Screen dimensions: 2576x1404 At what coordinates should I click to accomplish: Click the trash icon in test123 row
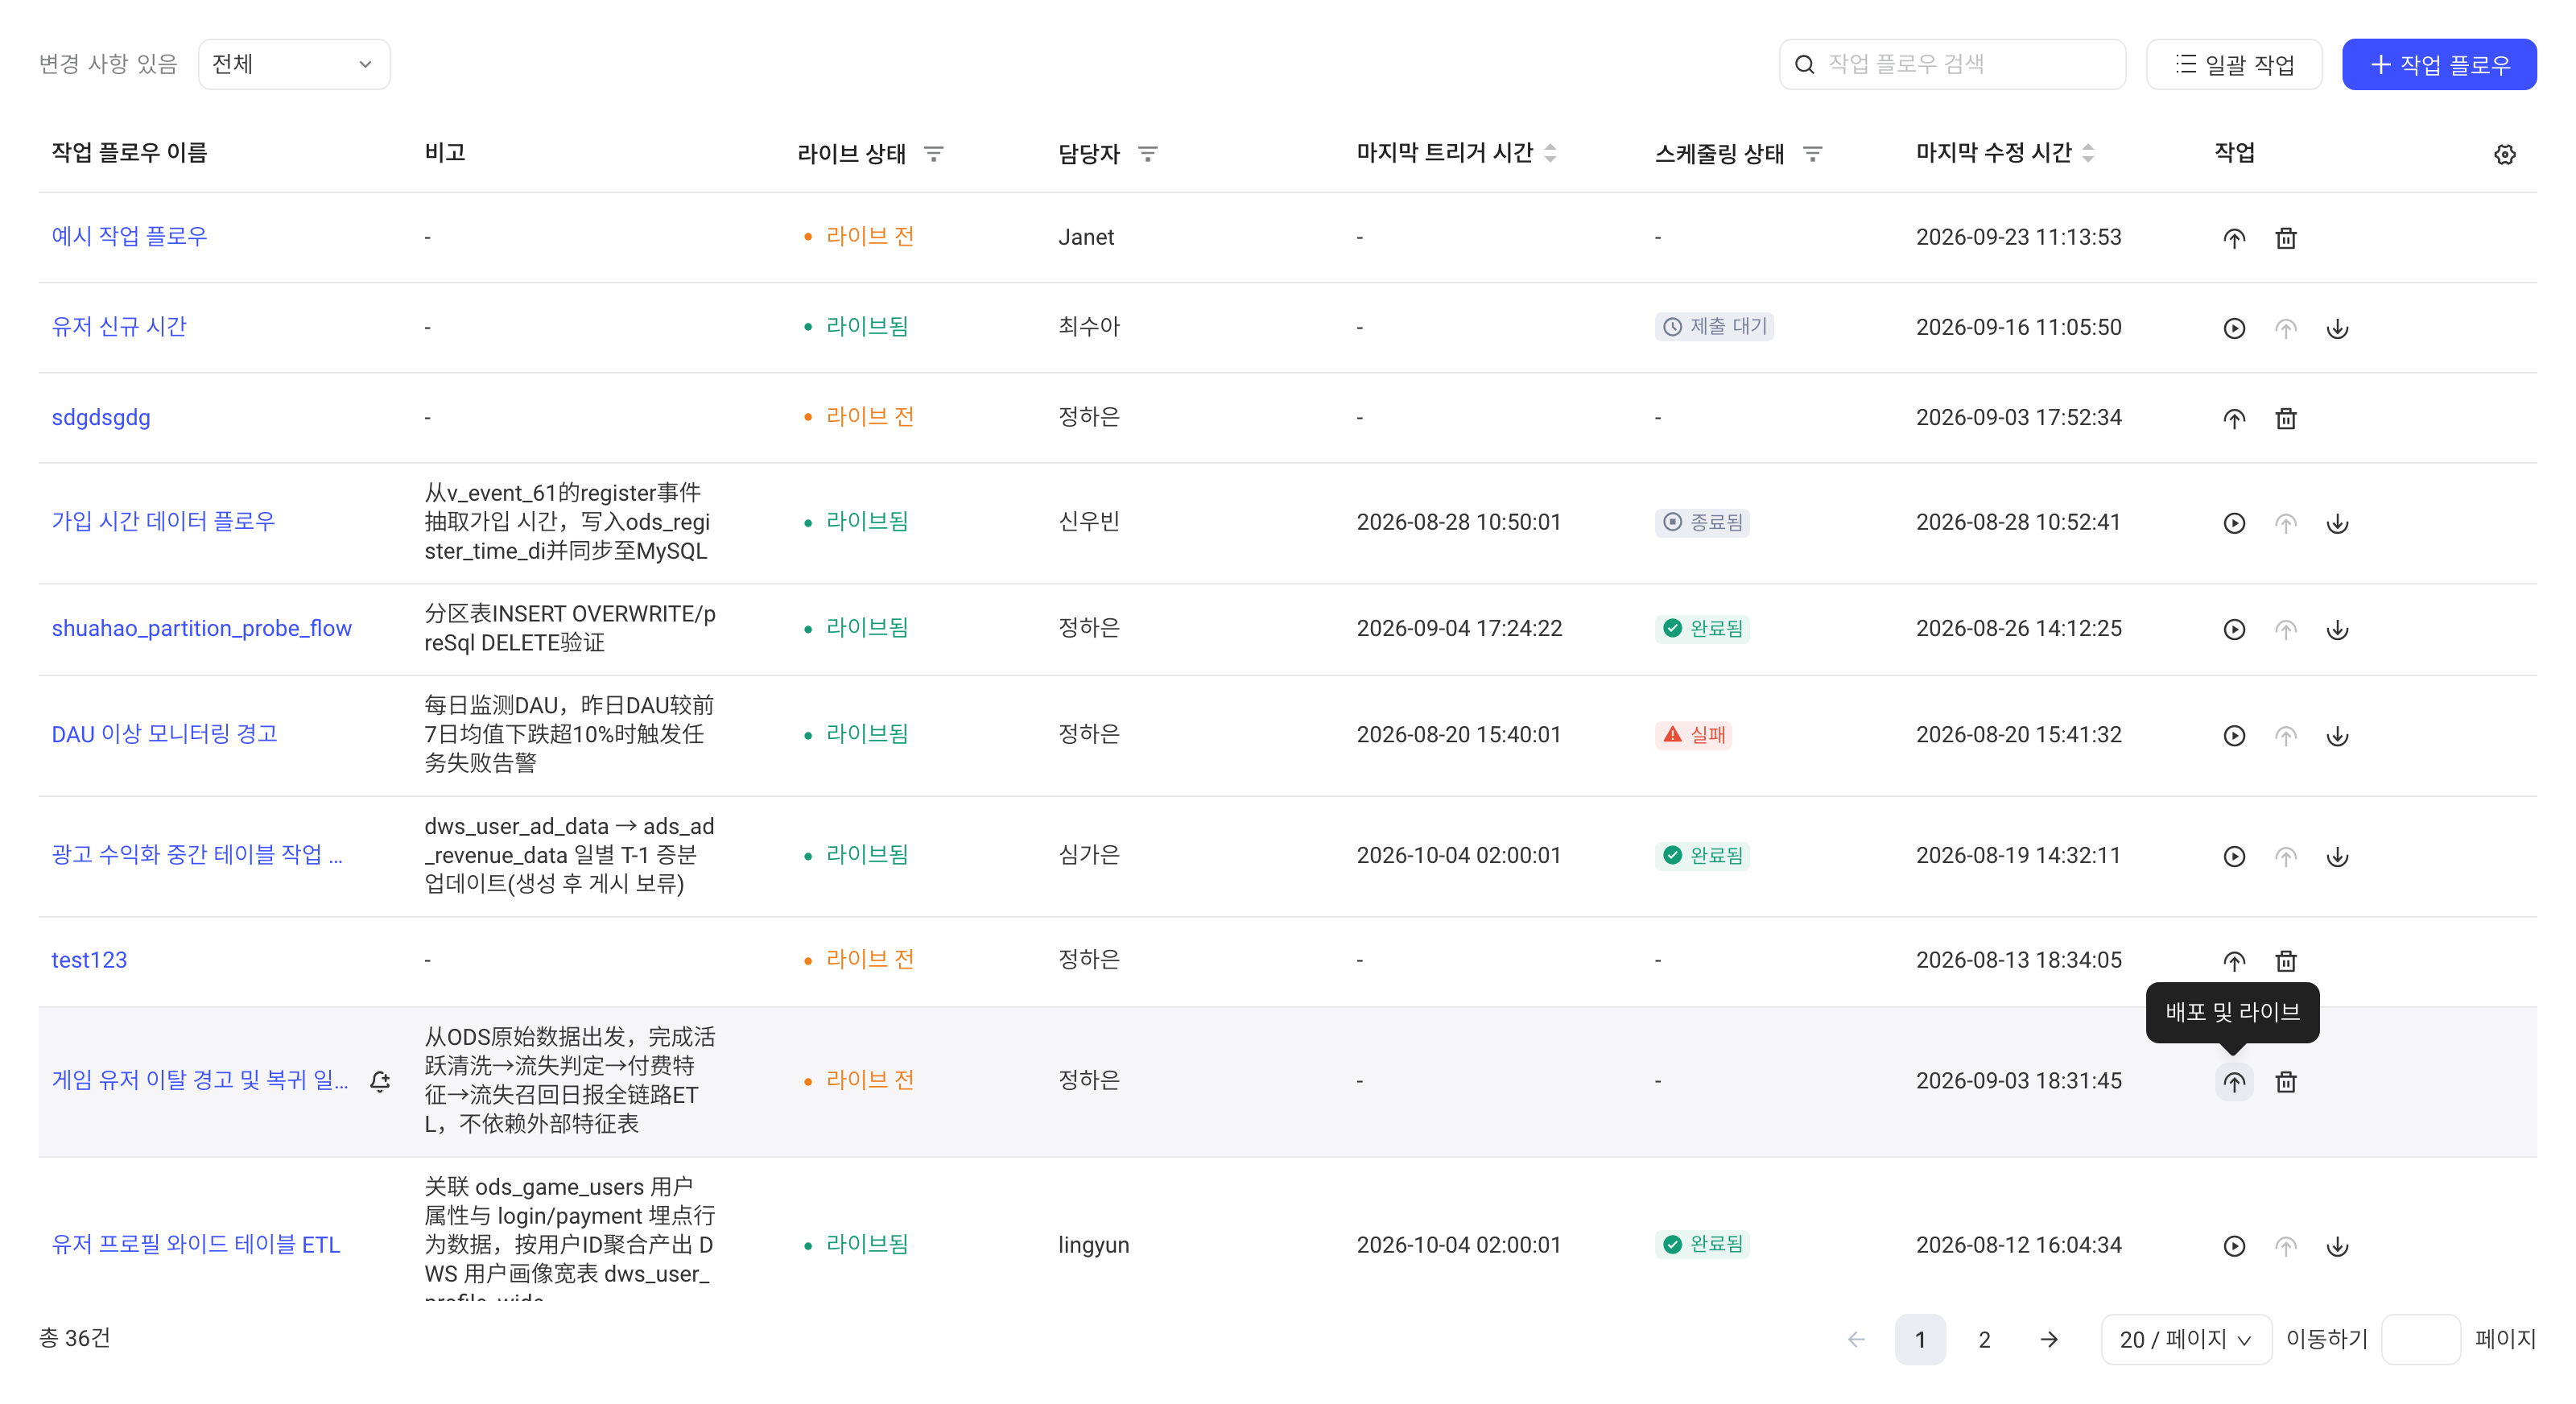tap(2285, 961)
